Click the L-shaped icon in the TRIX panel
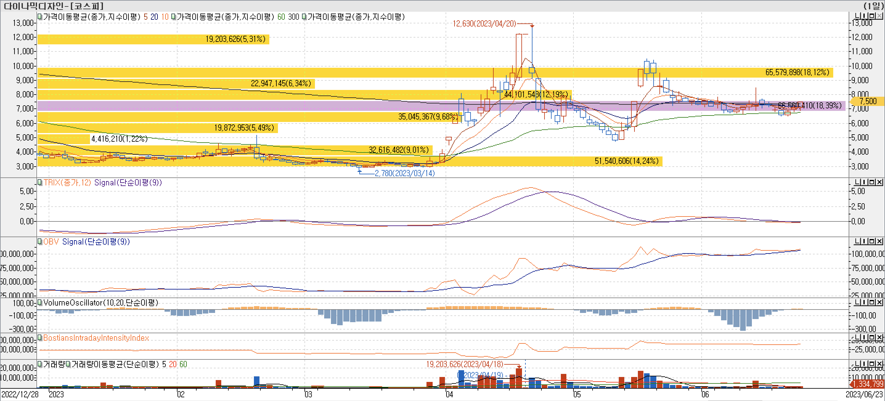Screen dimensions: 885x401 [x=858, y=182]
